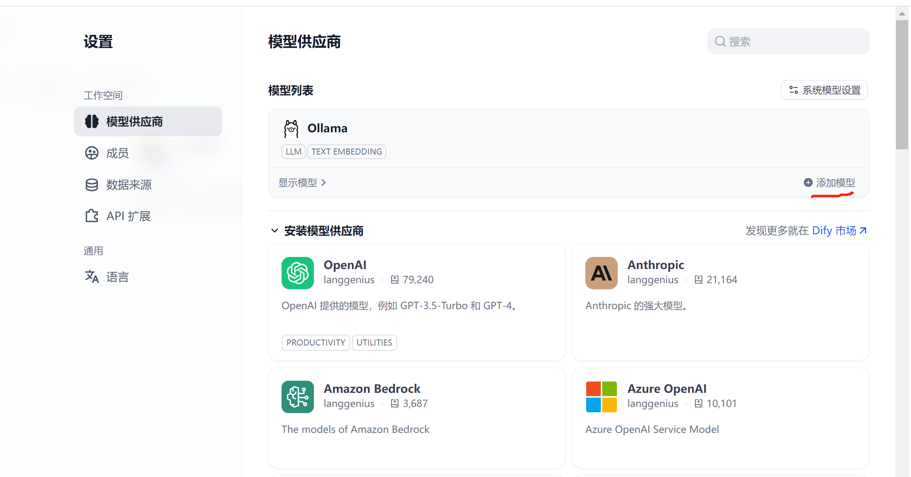Screen dimensions: 911x477
Task: Click the brain icon for 模型供应商
Action: 92,121
